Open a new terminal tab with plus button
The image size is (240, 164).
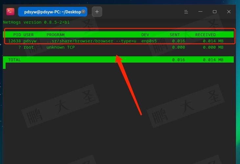97,12
